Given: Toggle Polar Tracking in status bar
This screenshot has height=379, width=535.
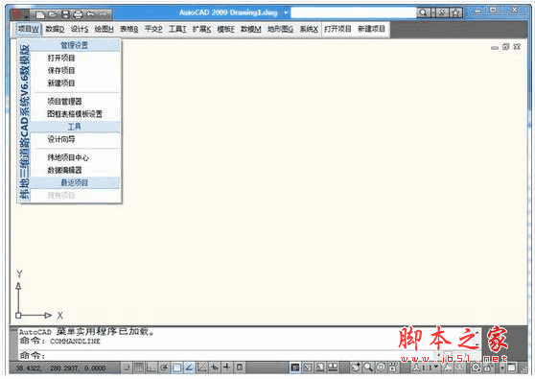Looking at the screenshot, I should click(x=164, y=367).
